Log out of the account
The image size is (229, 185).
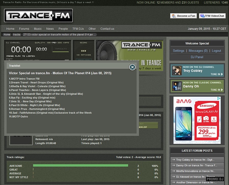click(217, 51)
